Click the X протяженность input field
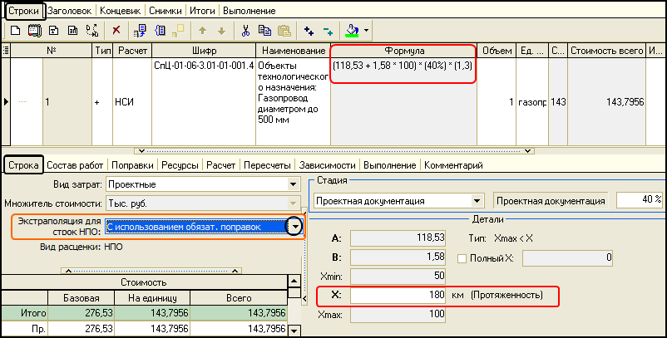The image size is (667, 338). click(400, 296)
